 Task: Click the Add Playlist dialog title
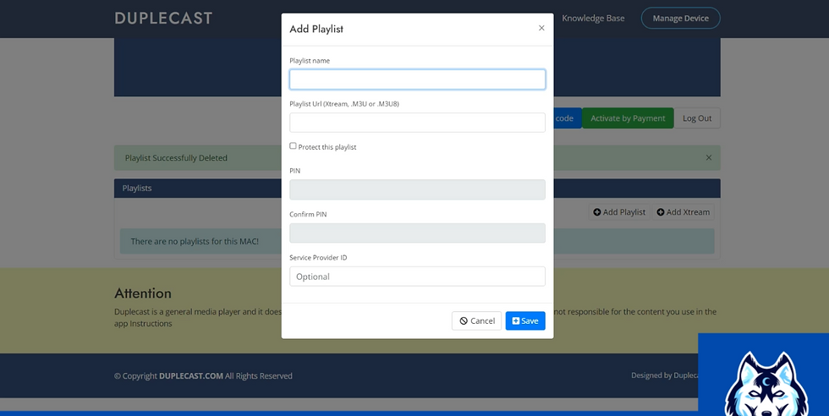316,29
